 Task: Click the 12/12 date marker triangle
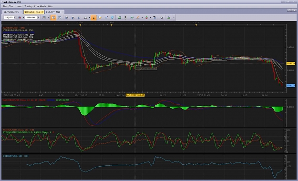tap(80, 25)
